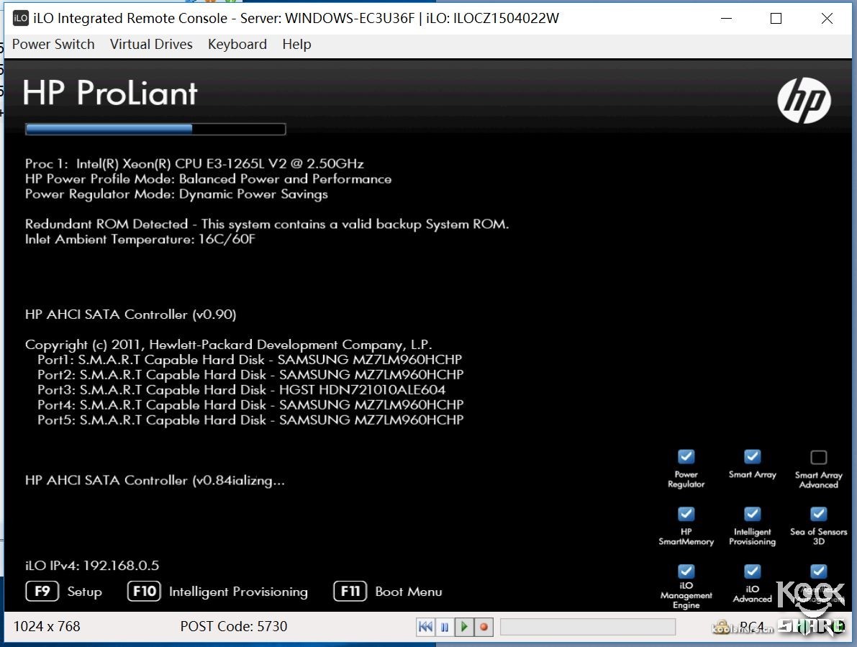Viewport: 857px width, 647px height.
Task: Click the HP AHCI SATA Controller (v0.84 line
Action: click(x=155, y=480)
